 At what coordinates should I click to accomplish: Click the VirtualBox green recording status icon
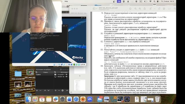(x=74, y=65)
